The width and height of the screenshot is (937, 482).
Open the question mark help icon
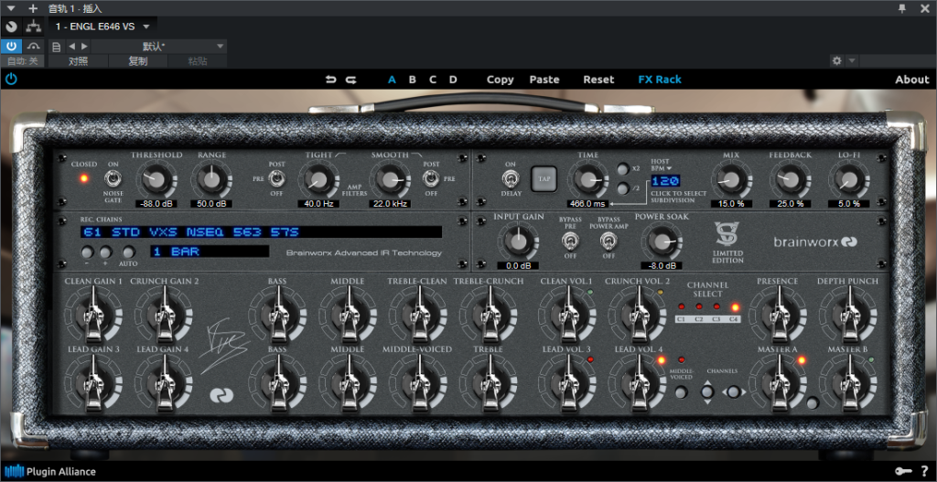tap(924, 471)
